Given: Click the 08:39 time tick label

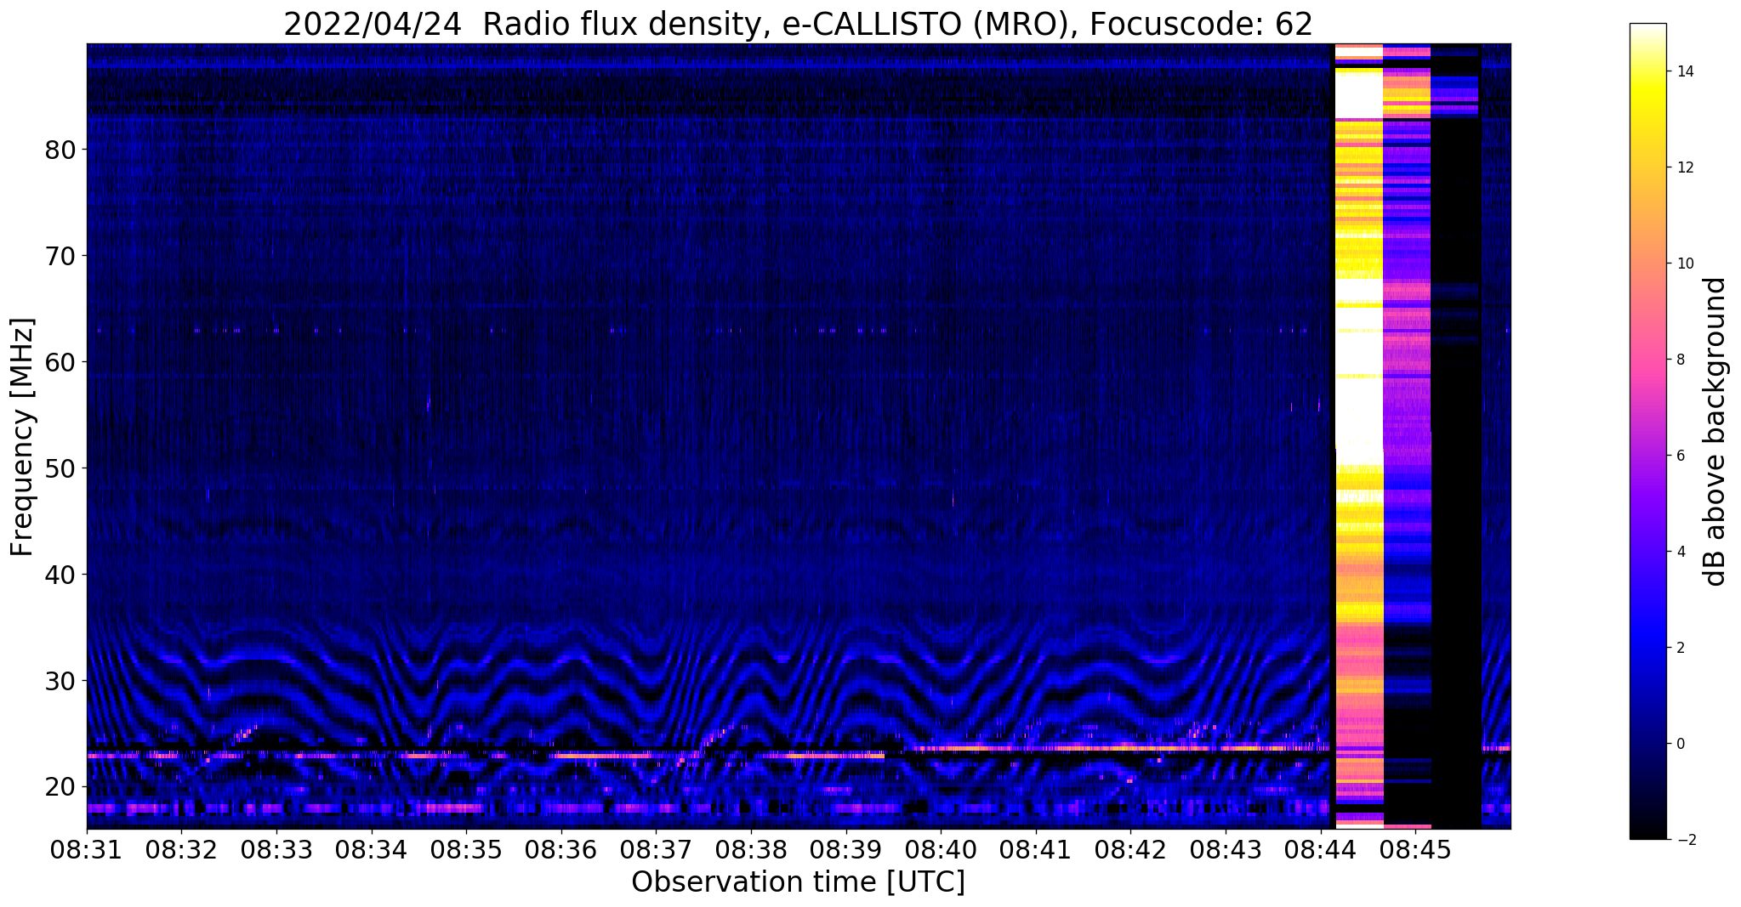Looking at the screenshot, I should tap(845, 849).
